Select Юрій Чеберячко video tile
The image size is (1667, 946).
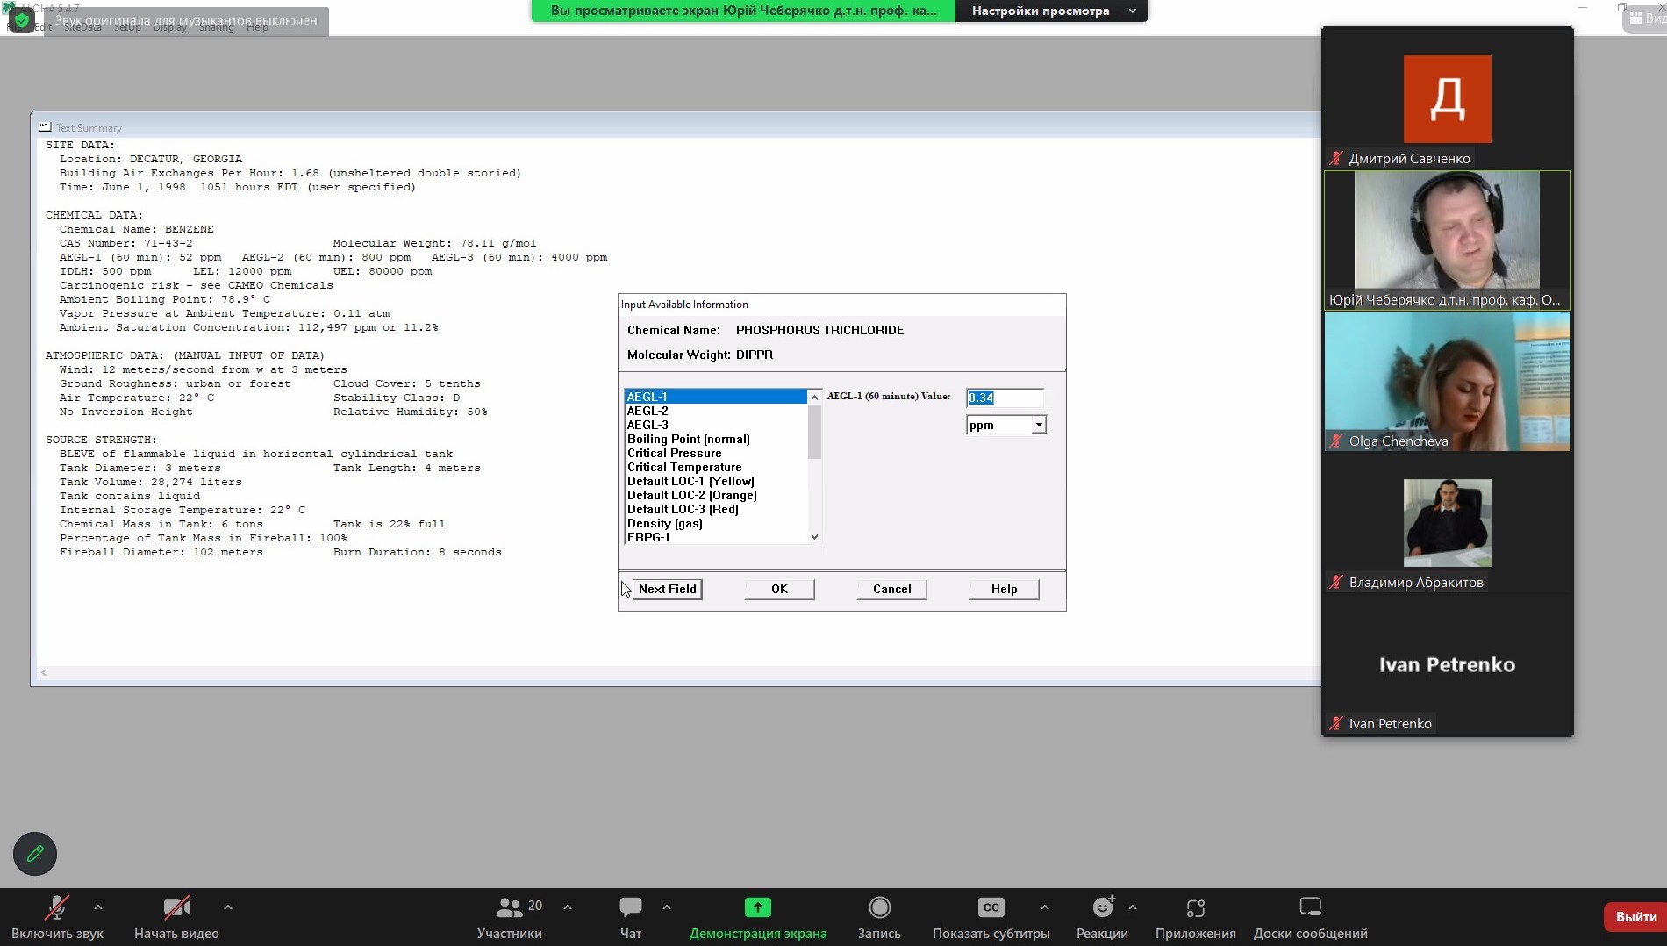pos(1448,240)
